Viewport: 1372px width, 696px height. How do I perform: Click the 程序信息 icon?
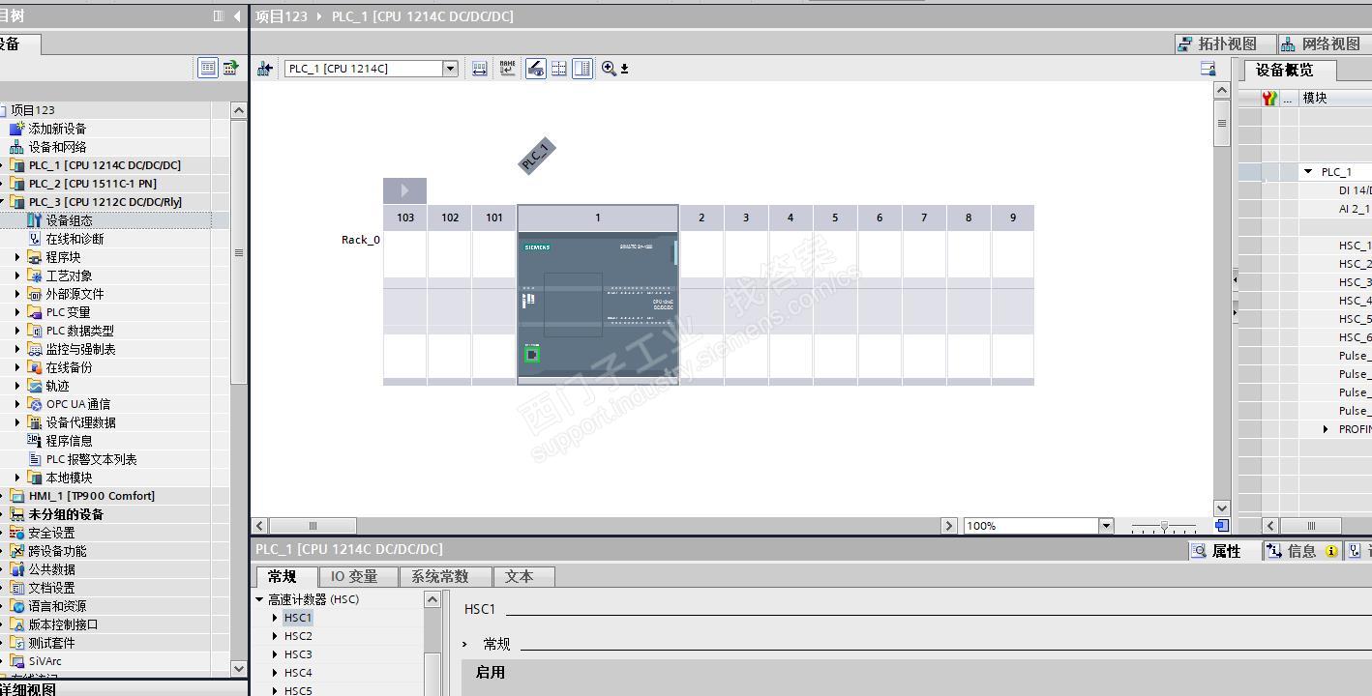(x=35, y=441)
